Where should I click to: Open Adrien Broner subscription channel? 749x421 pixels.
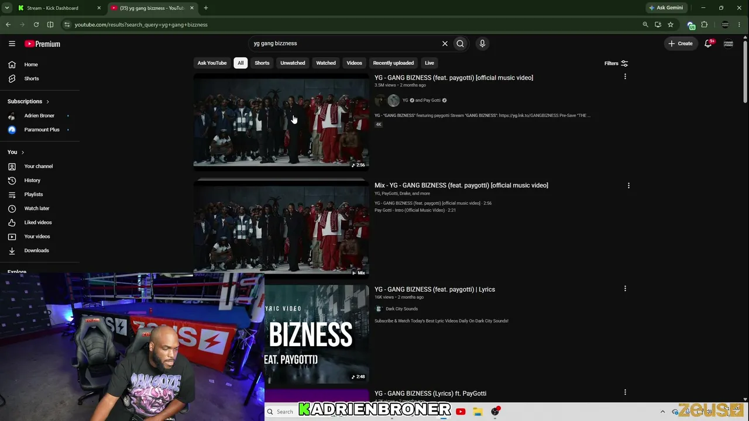39,116
